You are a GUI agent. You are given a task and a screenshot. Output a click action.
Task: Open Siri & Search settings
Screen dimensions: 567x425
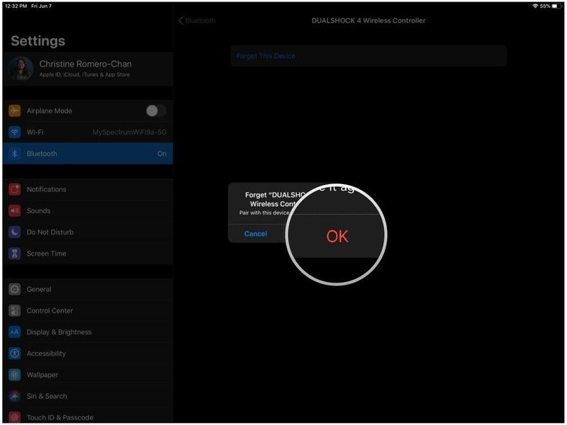(47, 396)
